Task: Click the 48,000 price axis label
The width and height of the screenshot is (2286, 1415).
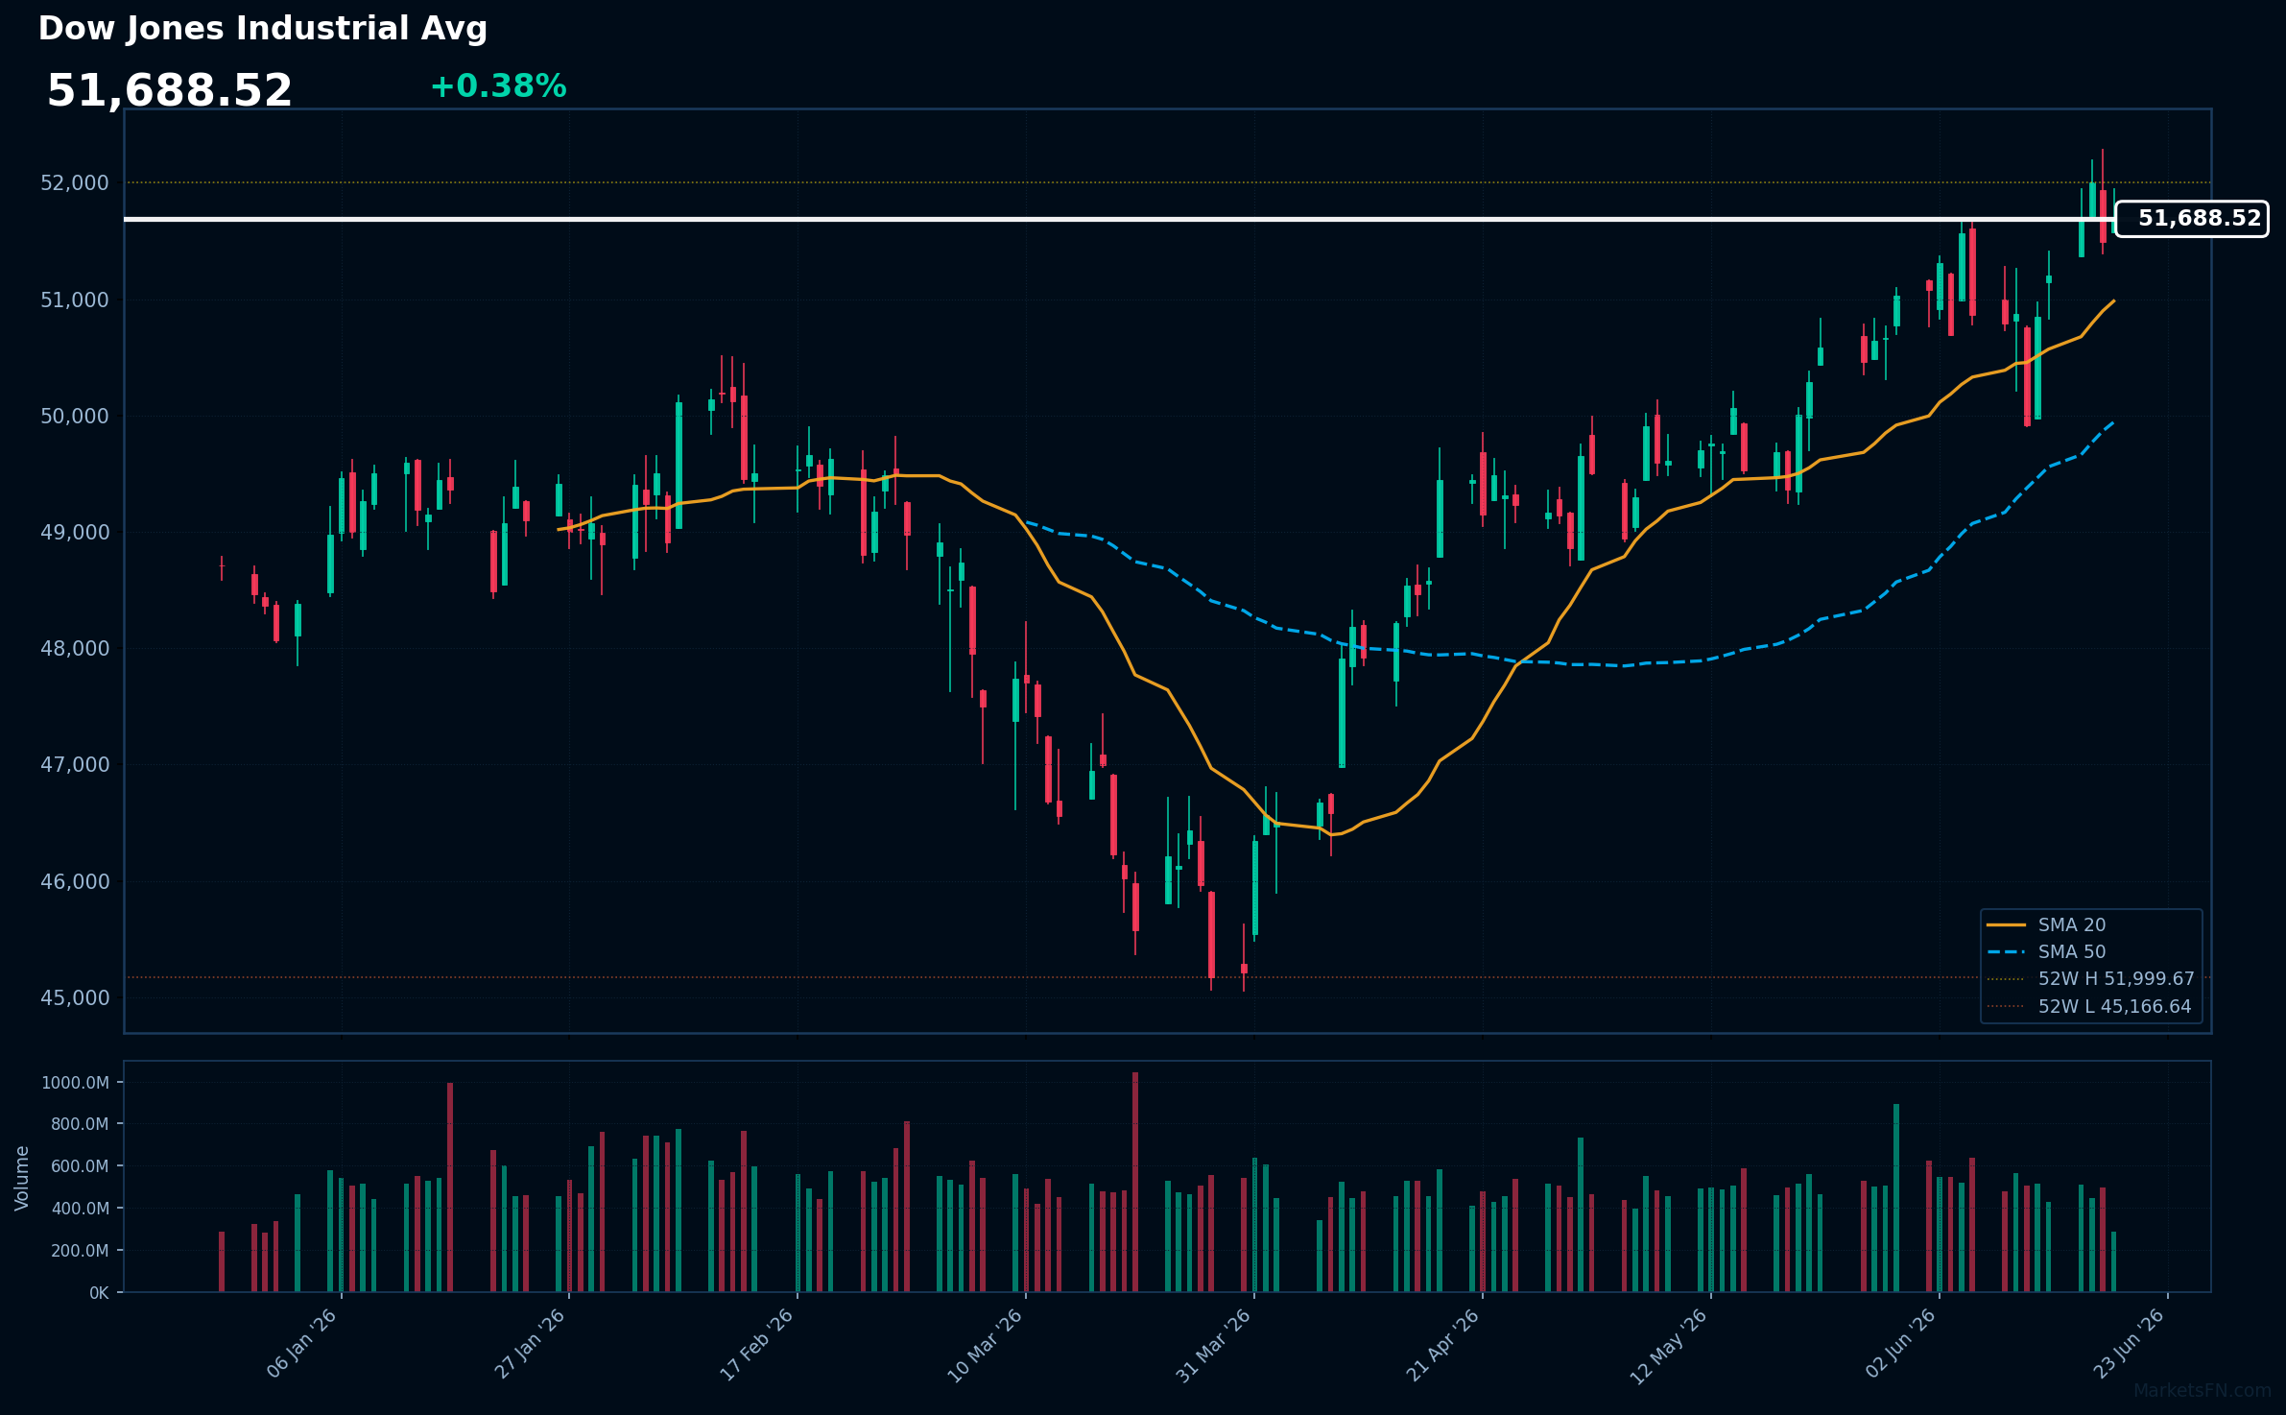Action: [75, 649]
